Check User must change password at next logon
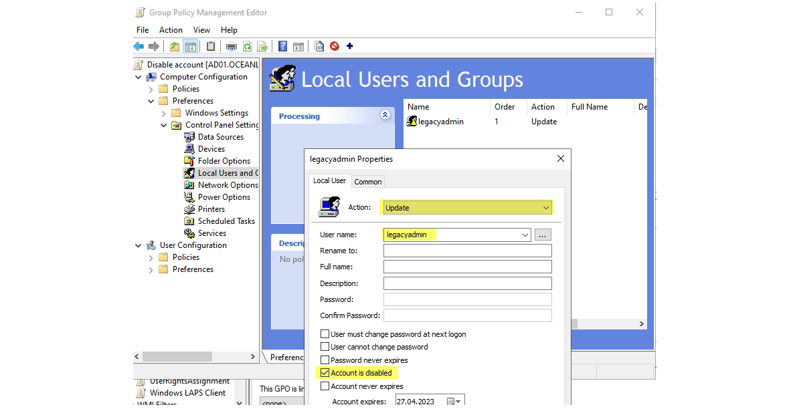 pyautogui.click(x=325, y=334)
